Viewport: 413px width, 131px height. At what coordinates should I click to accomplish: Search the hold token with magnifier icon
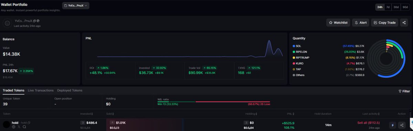click(24, 127)
